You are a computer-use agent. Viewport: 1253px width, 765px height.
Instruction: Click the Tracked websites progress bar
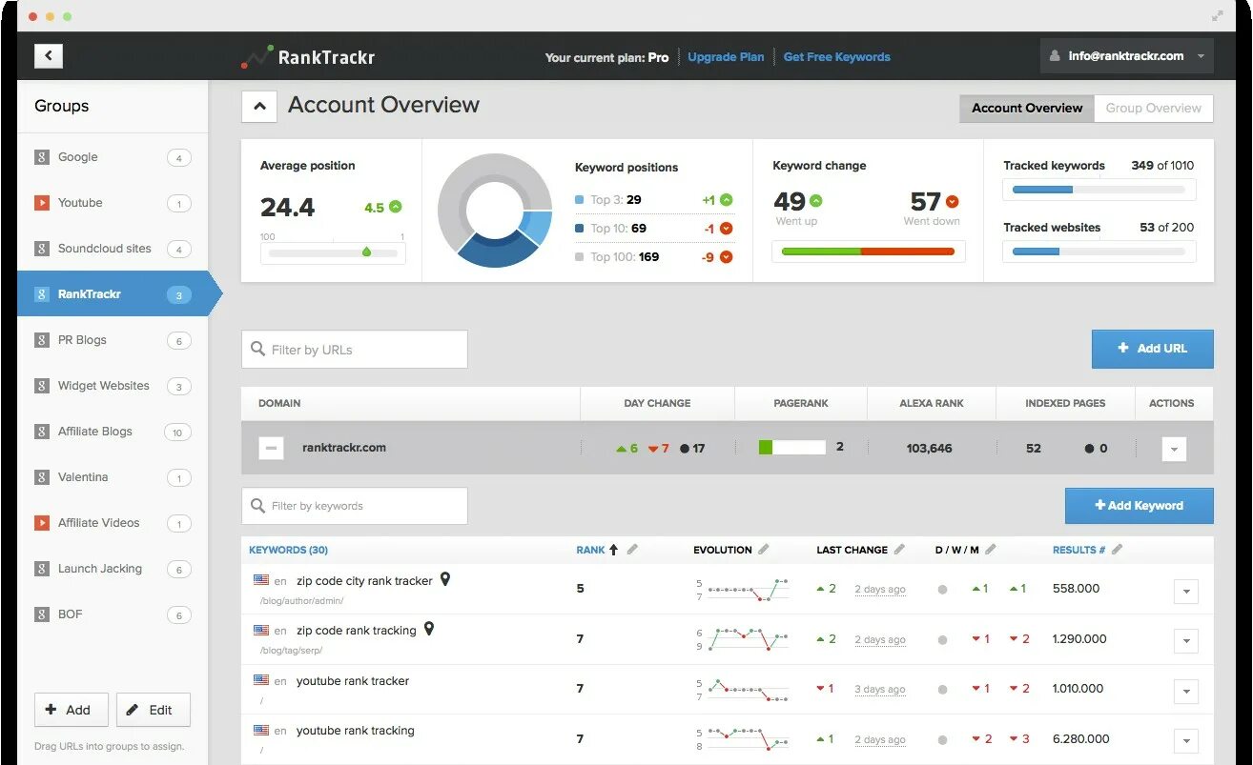tap(1099, 252)
